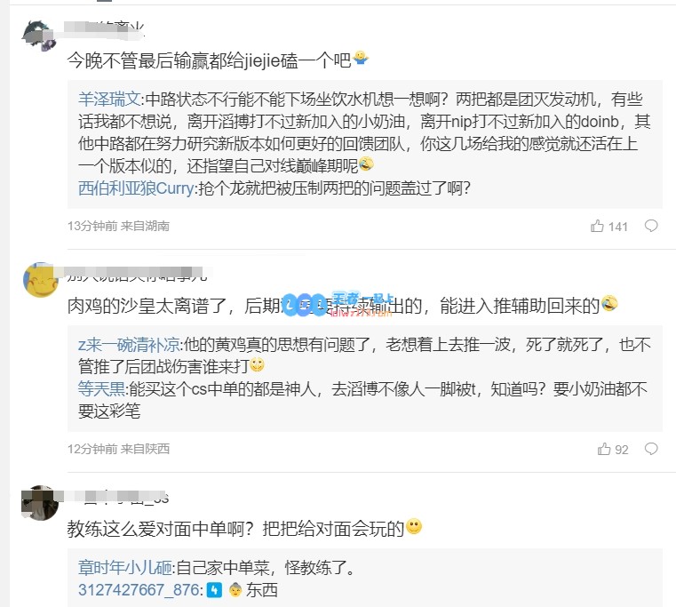Reply to the comment from 陕西
This screenshot has height=607, width=676.
[651, 449]
